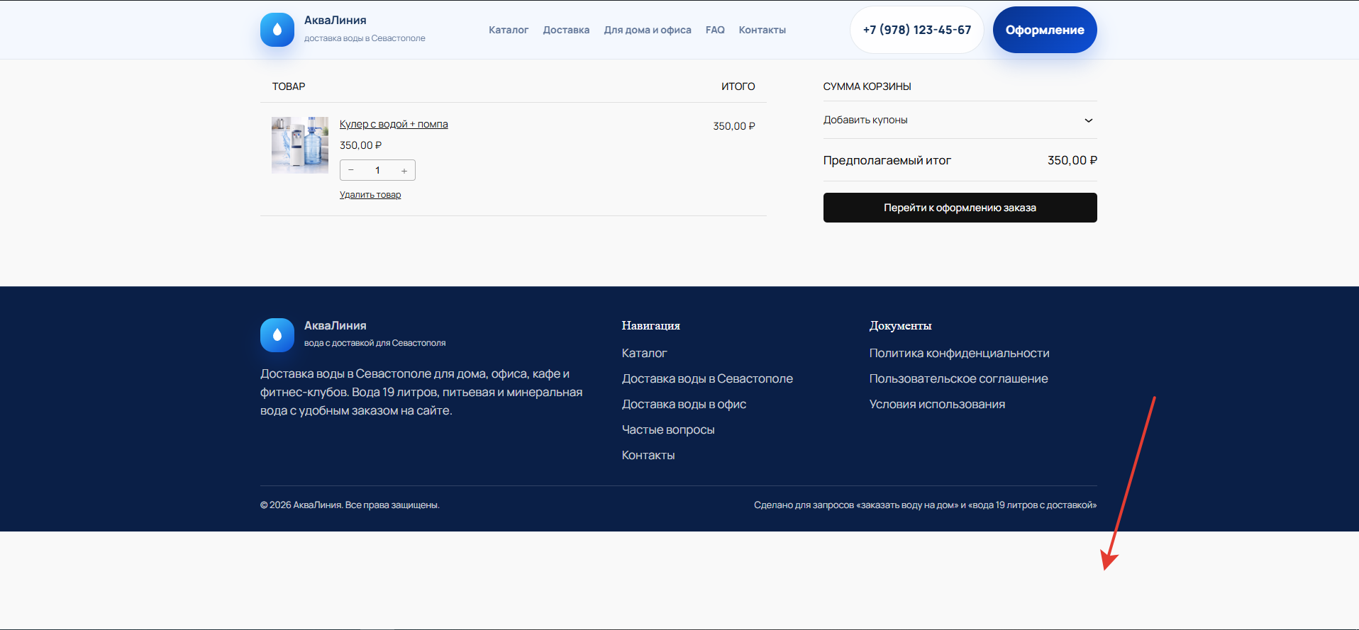Image resolution: width=1359 pixels, height=630 pixels.
Task: Click Удалить товар to remove item
Action: tap(370, 195)
